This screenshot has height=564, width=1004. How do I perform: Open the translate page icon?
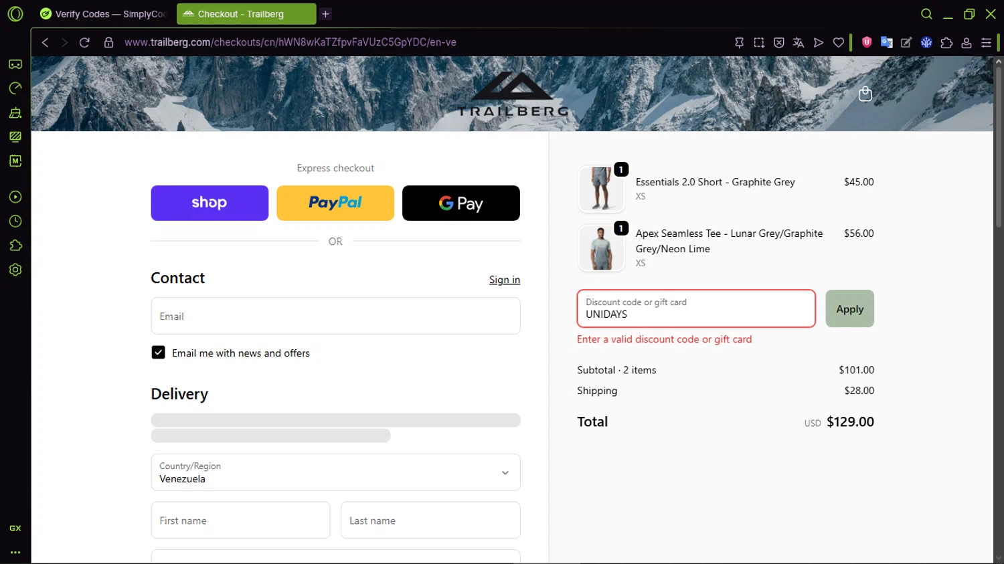(x=799, y=42)
